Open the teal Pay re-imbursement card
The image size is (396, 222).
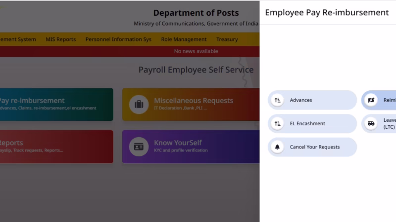pos(55,104)
